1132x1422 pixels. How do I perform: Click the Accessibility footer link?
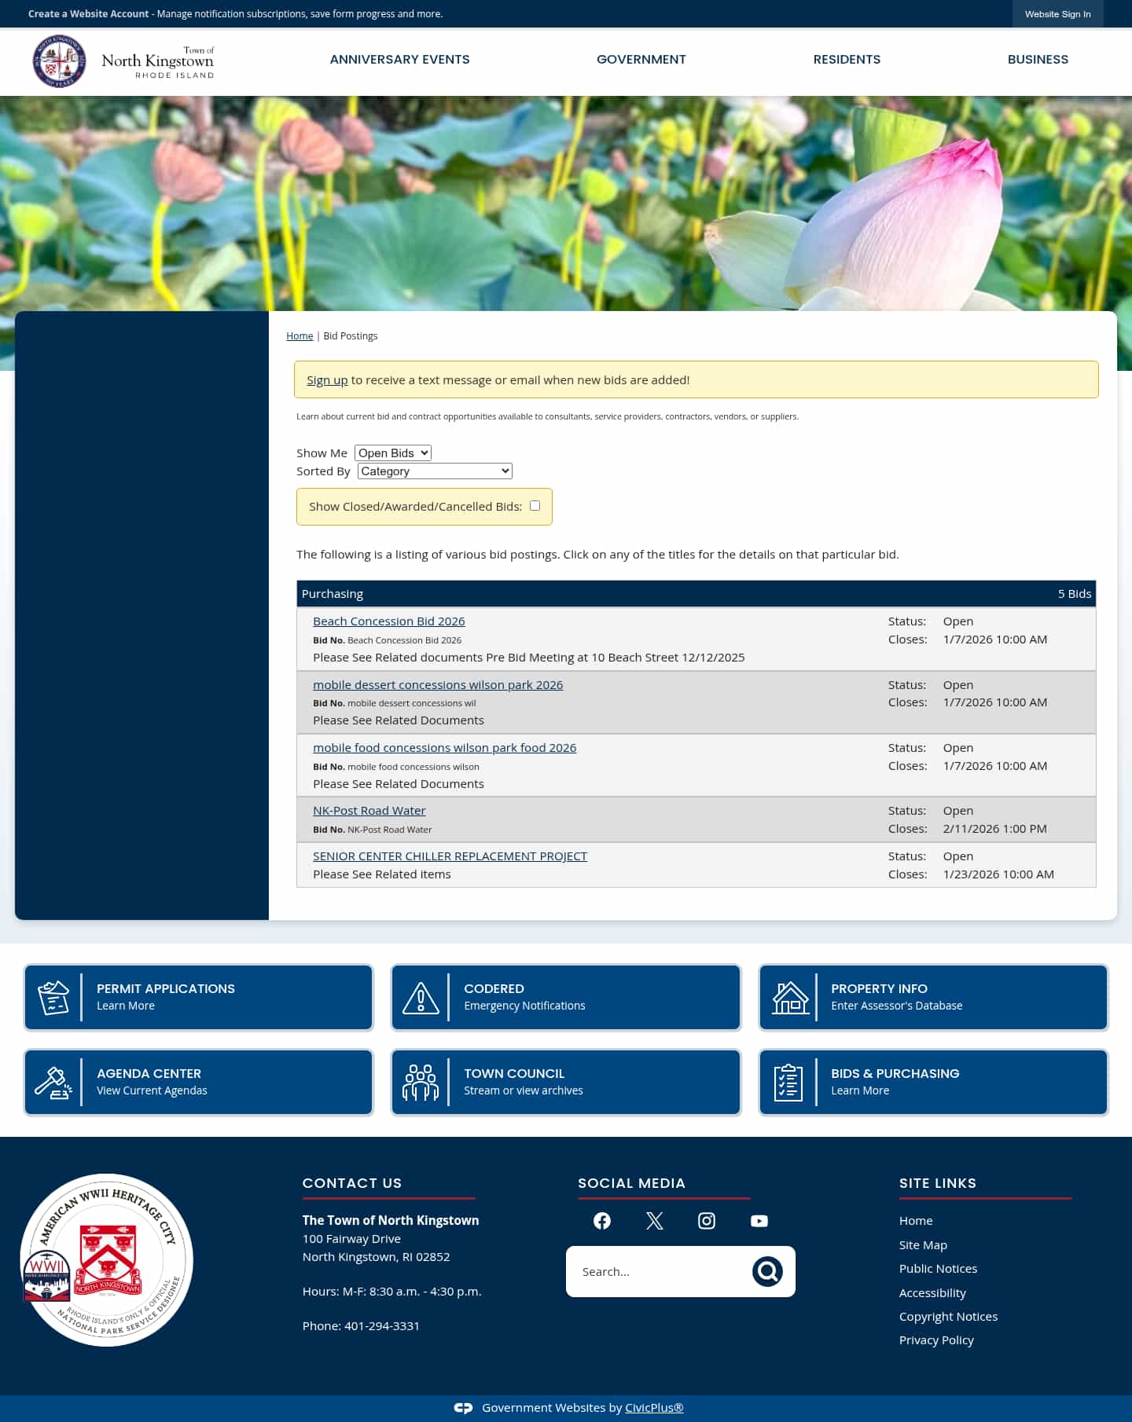click(x=932, y=1293)
